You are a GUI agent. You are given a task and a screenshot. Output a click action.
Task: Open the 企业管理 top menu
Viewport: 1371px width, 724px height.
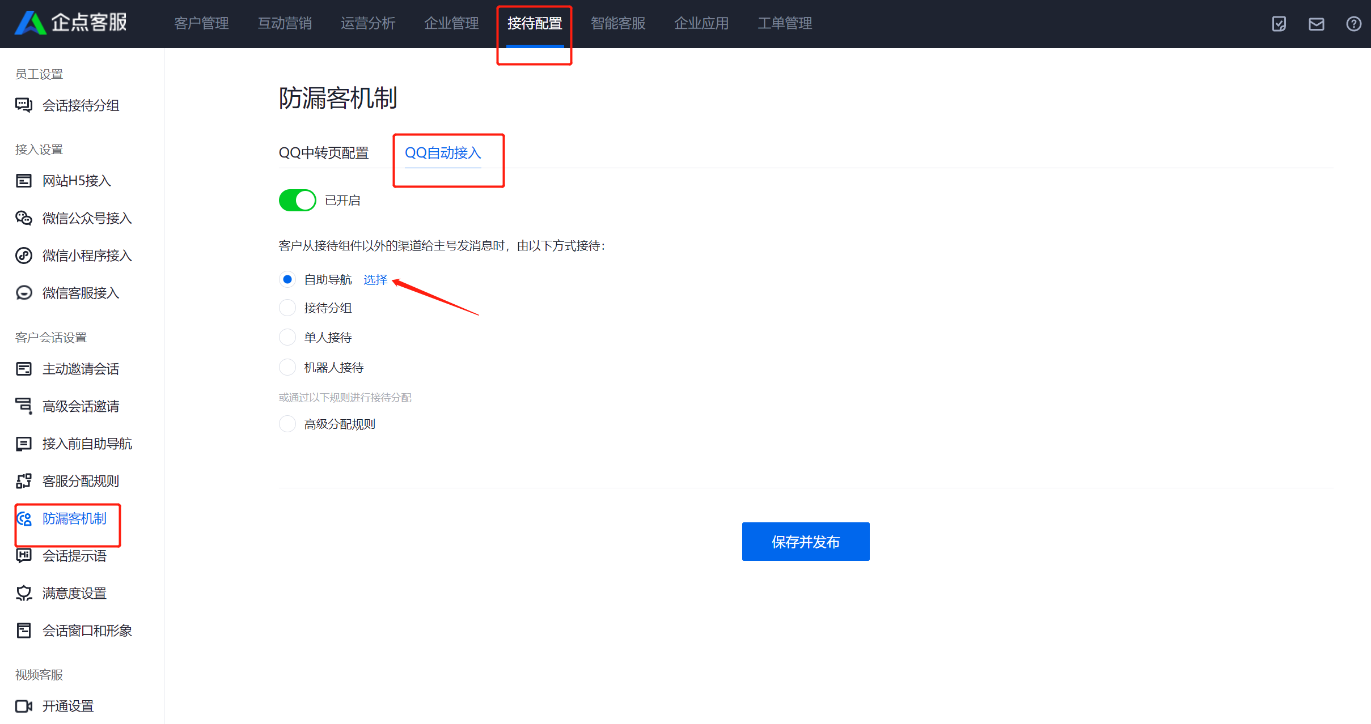[x=451, y=23]
